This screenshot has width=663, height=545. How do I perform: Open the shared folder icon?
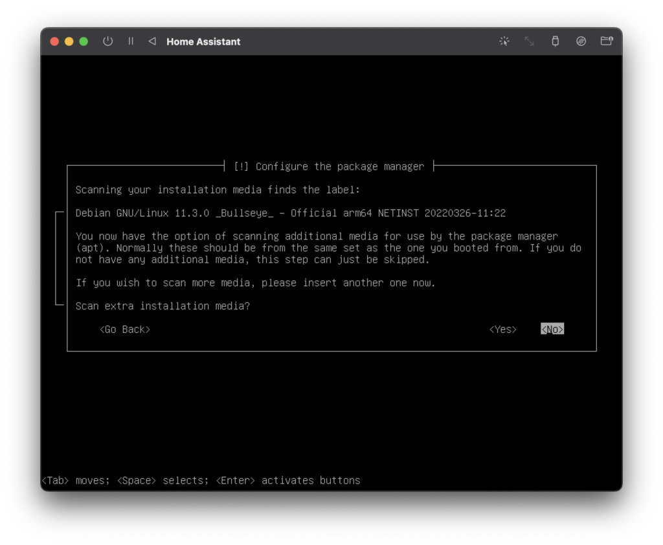[607, 41]
